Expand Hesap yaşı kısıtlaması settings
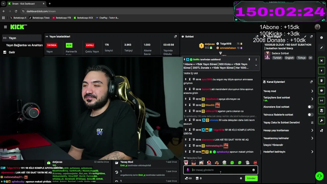 pyautogui.click(x=312, y=130)
